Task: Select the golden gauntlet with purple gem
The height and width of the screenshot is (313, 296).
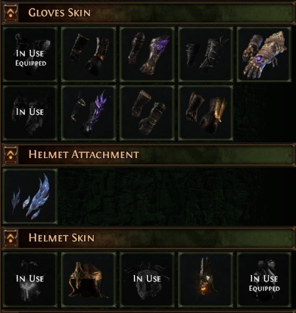Action: [264, 54]
